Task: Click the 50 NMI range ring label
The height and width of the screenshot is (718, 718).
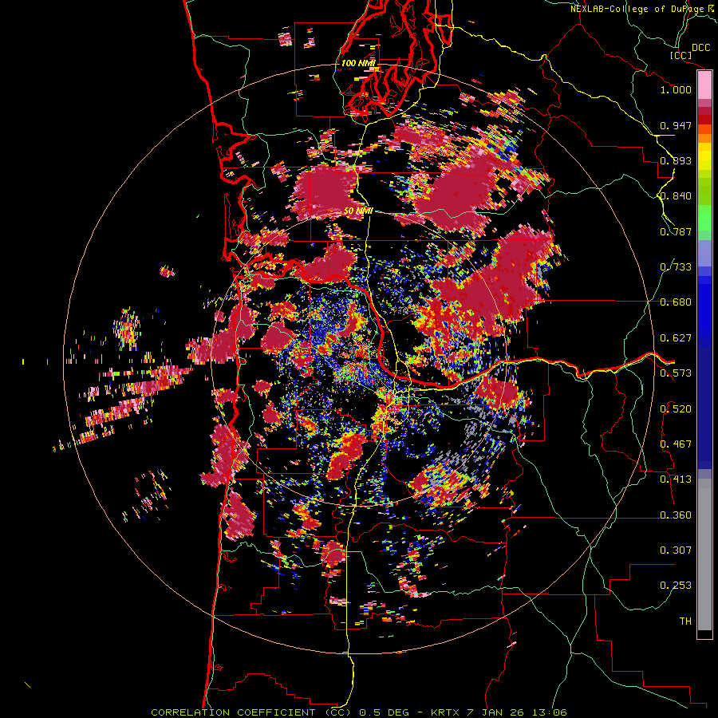Action: coord(358,211)
